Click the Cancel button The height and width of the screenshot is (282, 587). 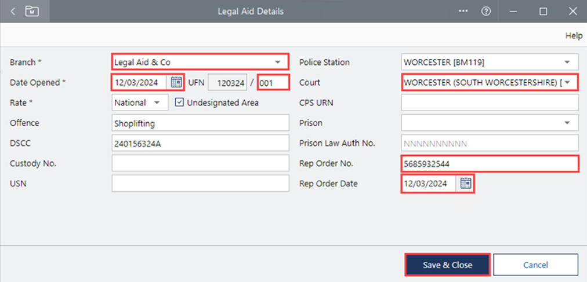[x=535, y=265]
